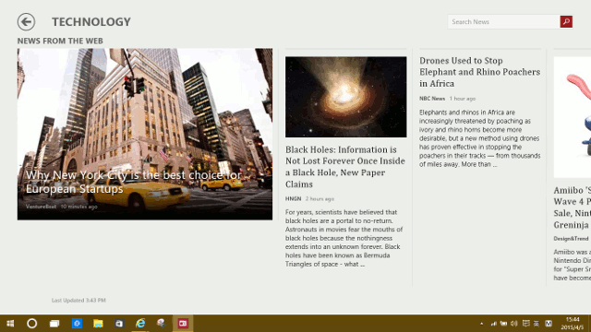Open network signal tray icon

click(494, 324)
